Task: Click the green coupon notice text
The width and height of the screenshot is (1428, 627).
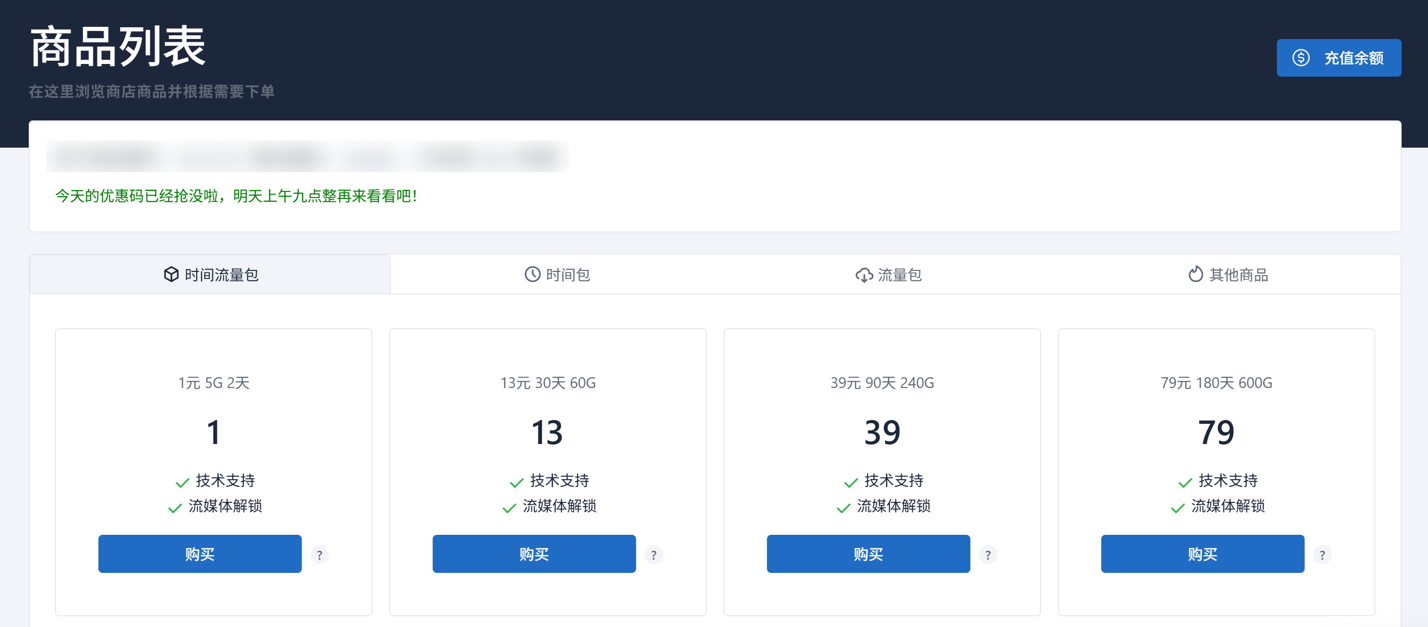Action: (x=236, y=196)
